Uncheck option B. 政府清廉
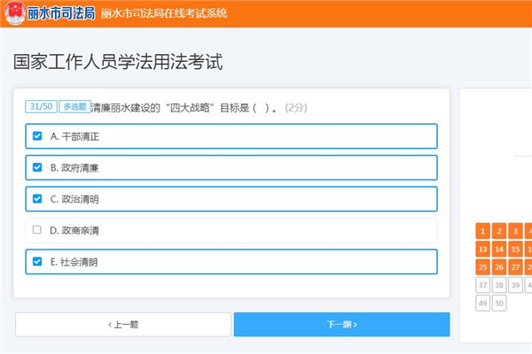The width and height of the screenshot is (532, 354). (x=37, y=167)
